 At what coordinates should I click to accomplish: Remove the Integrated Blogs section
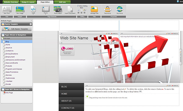175,86
